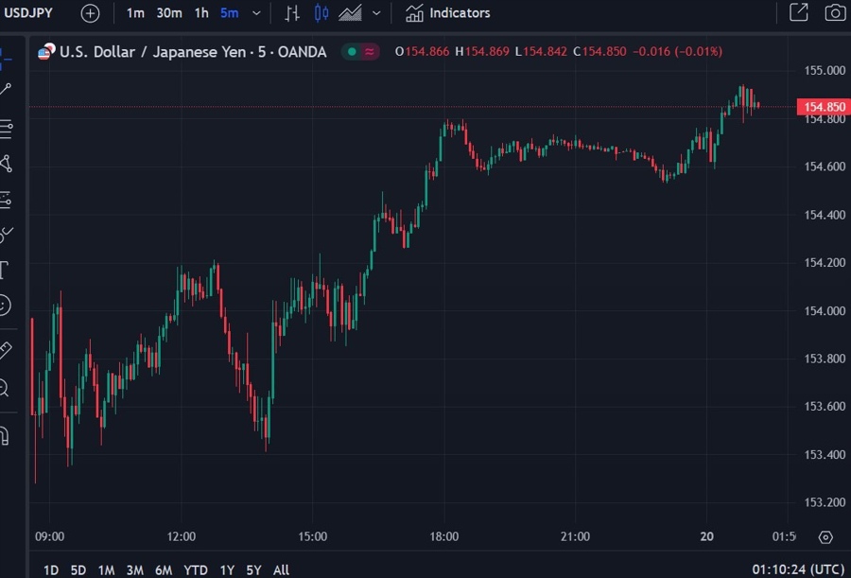Screen dimensions: 851x578
Task: Select the crosshair cursor tool
Action: click(6, 58)
